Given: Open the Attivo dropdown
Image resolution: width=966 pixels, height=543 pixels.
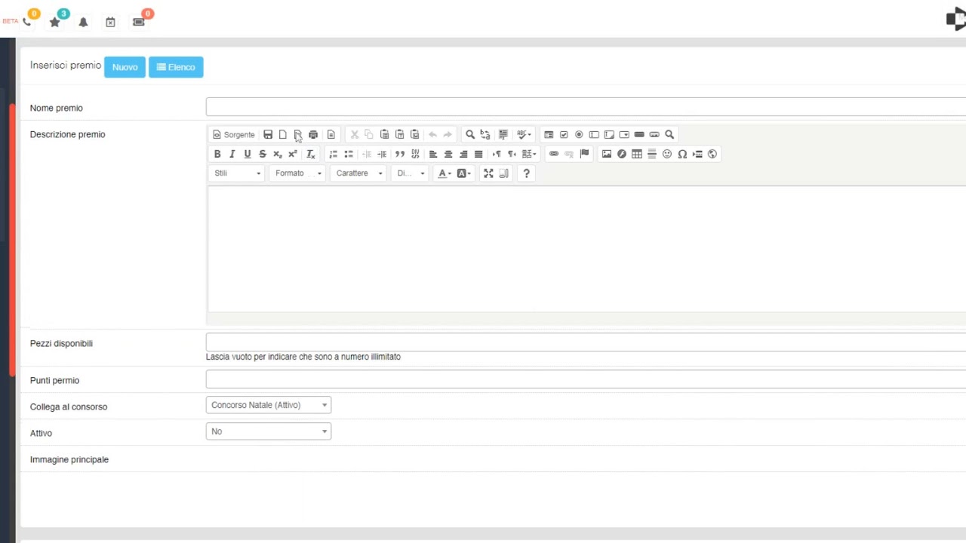Looking at the screenshot, I should coord(269,431).
